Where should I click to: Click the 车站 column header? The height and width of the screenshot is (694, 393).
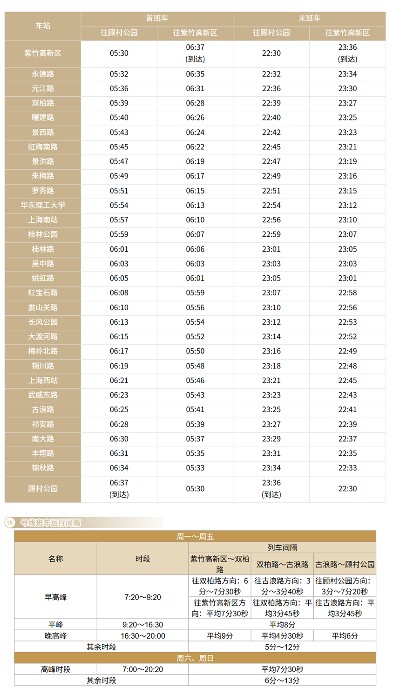43,26
